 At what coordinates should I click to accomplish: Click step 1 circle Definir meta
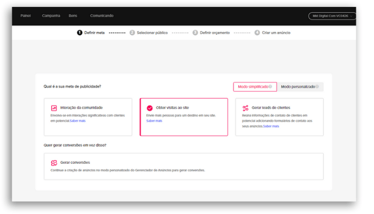tap(80, 33)
